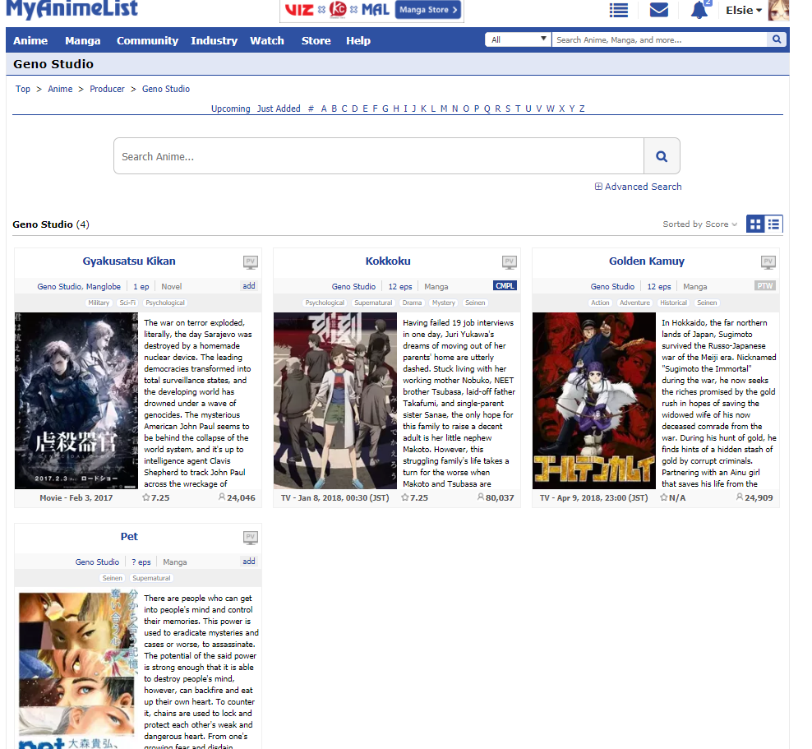Open the Sorted by Score dropdown
Viewport: 812px width, 749px height.
coord(699,224)
